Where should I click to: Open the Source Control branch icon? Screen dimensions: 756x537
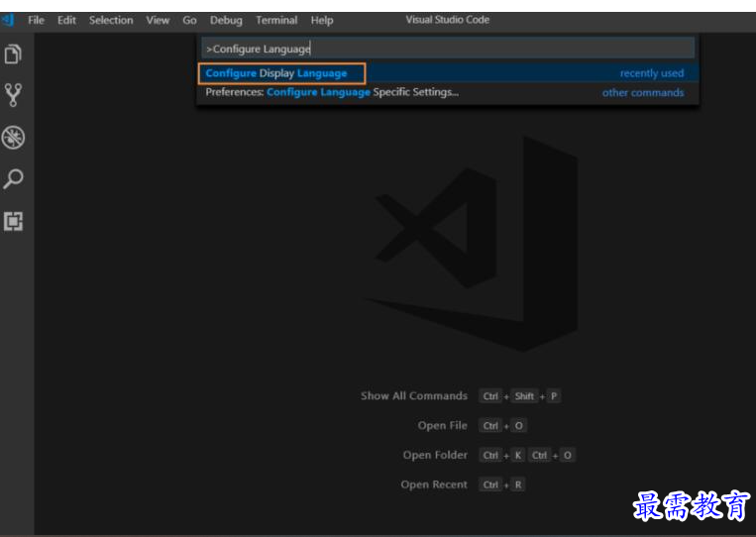click(x=13, y=95)
